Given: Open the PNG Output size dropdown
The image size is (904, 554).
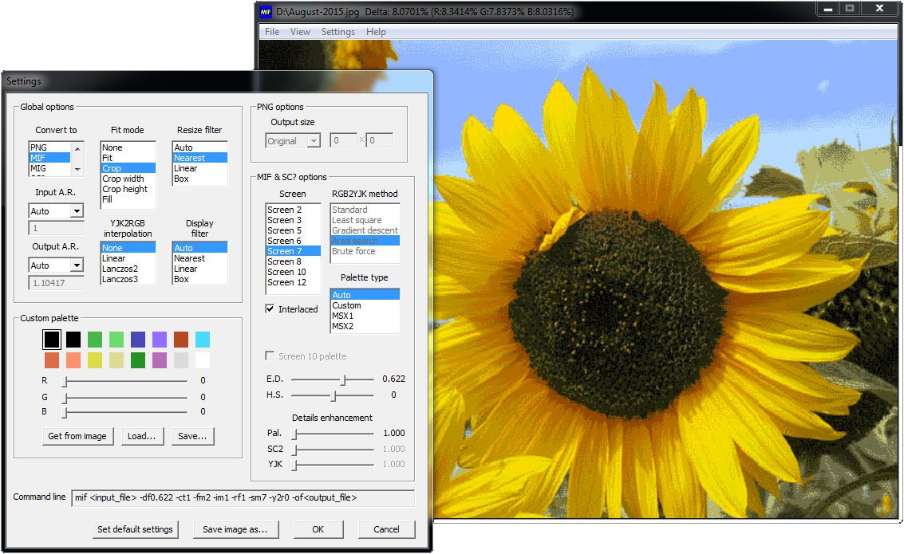Looking at the screenshot, I should pyautogui.click(x=313, y=141).
